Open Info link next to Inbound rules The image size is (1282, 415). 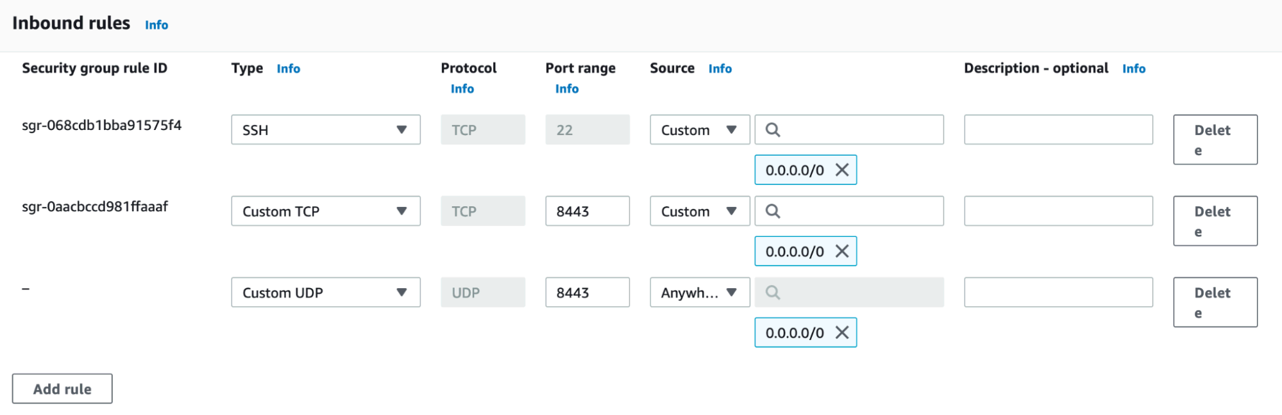click(156, 25)
